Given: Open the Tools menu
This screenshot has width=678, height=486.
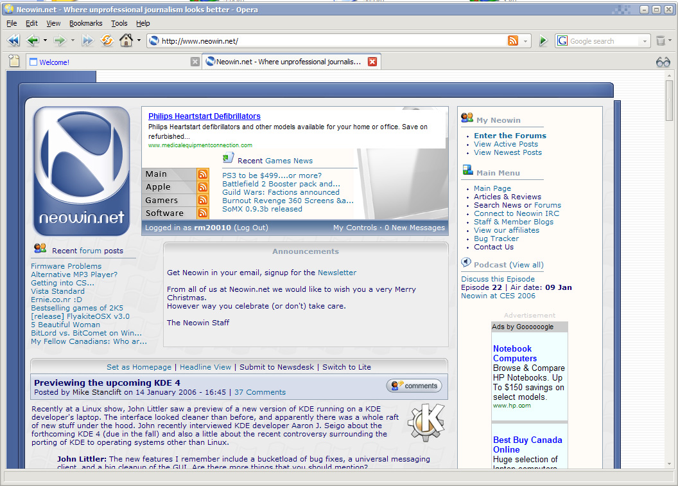Looking at the screenshot, I should (119, 23).
